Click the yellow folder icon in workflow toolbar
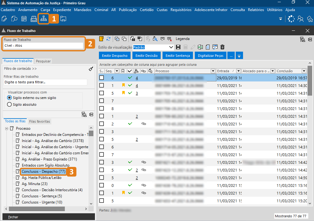Image resolution: width=314 pixels, height=221 pixels. pyautogui.click(x=101, y=39)
